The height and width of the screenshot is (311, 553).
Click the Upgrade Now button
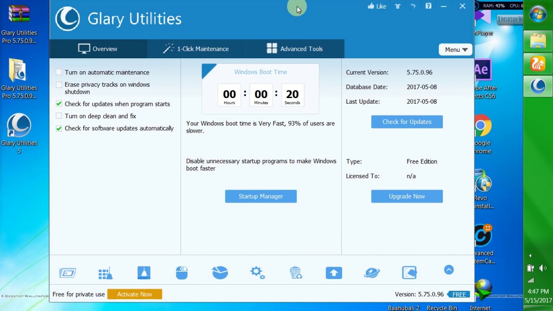[x=407, y=196]
